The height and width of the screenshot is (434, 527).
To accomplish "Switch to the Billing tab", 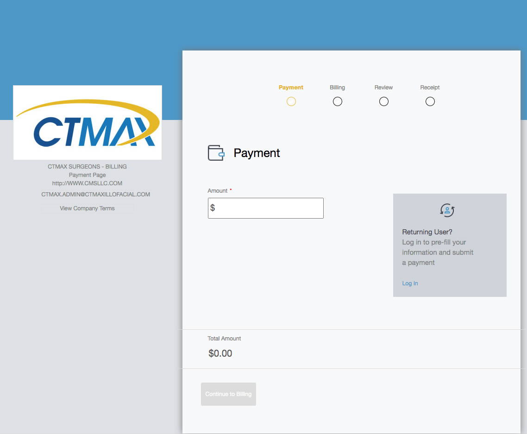I will (337, 87).
